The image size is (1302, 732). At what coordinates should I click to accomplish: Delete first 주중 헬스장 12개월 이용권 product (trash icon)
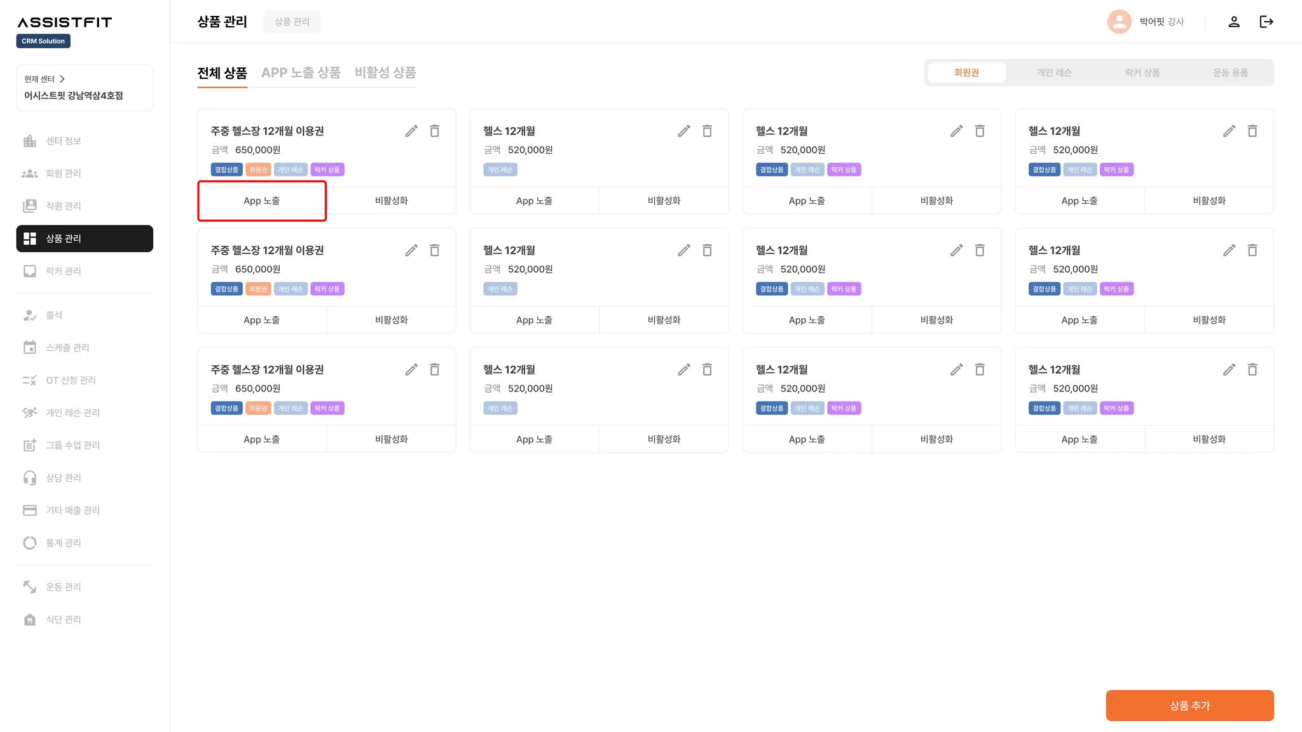[x=435, y=131]
